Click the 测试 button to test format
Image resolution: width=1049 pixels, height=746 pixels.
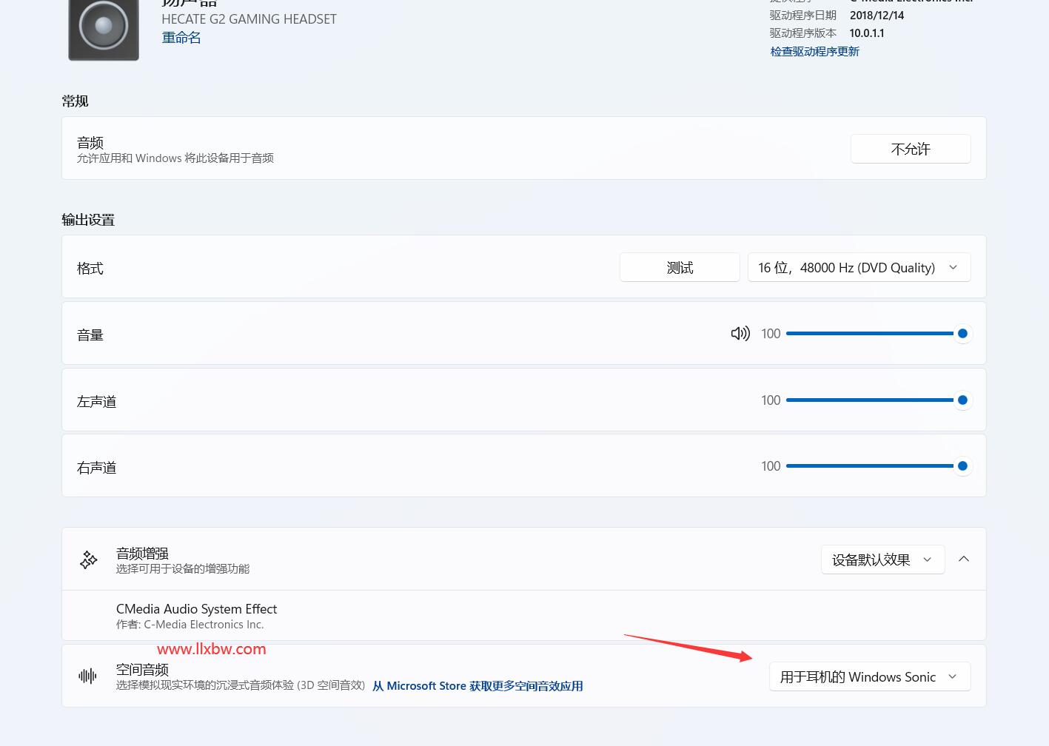(679, 267)
